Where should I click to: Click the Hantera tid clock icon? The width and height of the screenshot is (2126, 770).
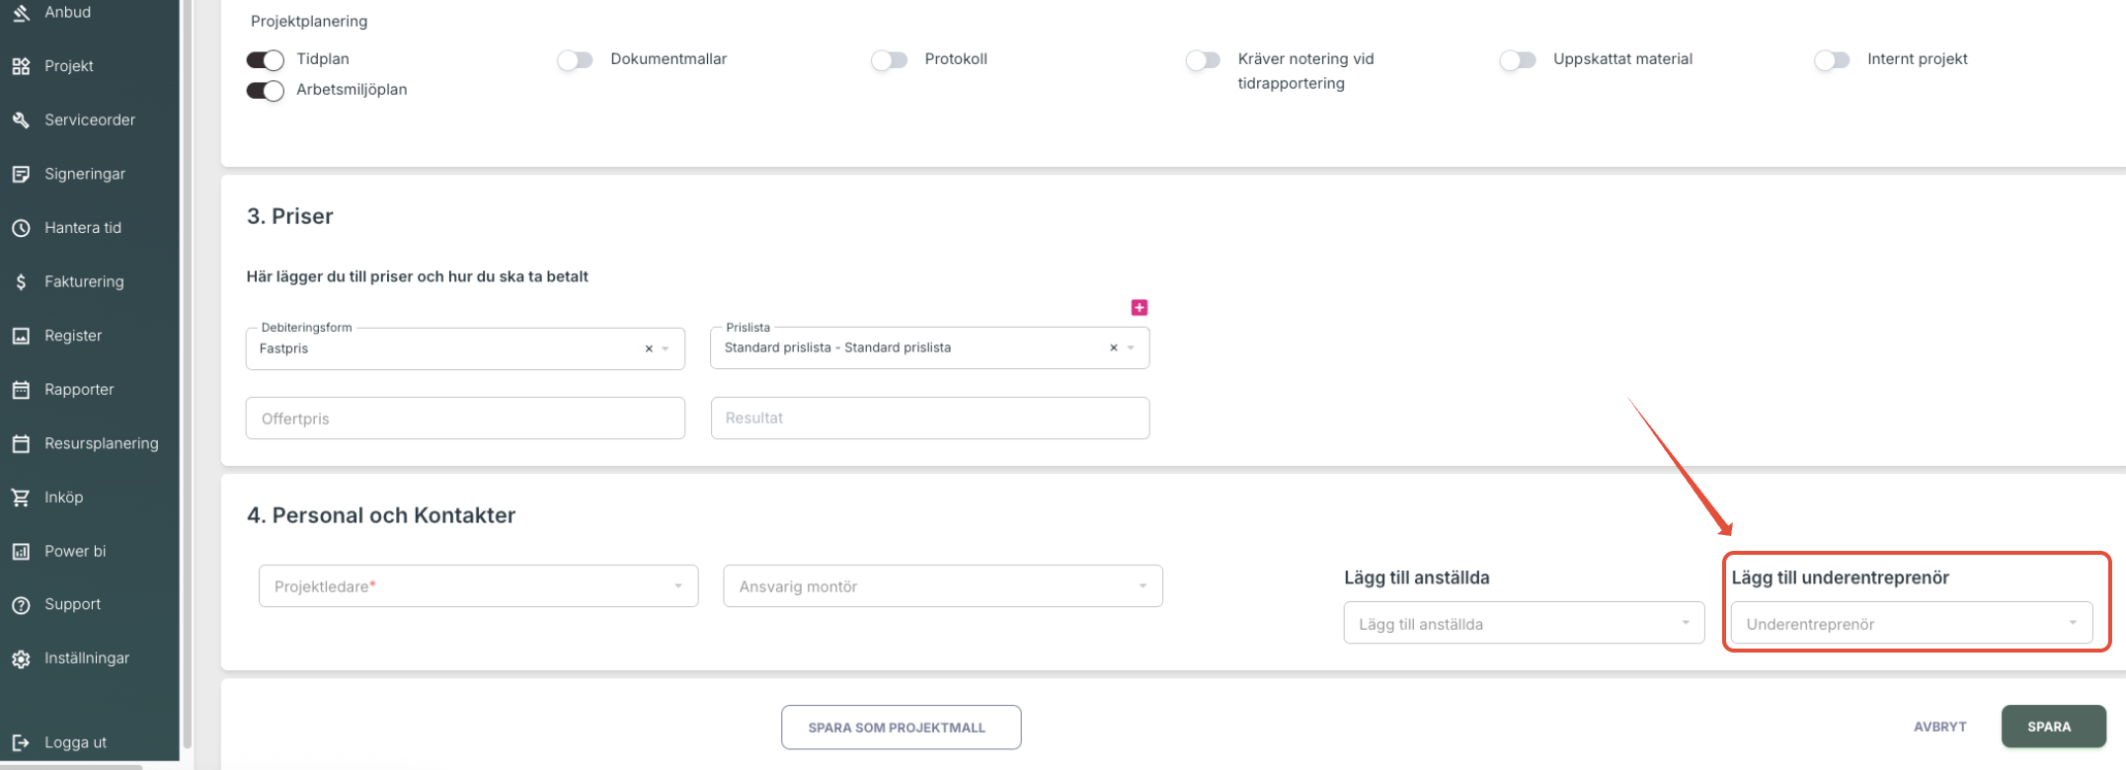[21, 228]
